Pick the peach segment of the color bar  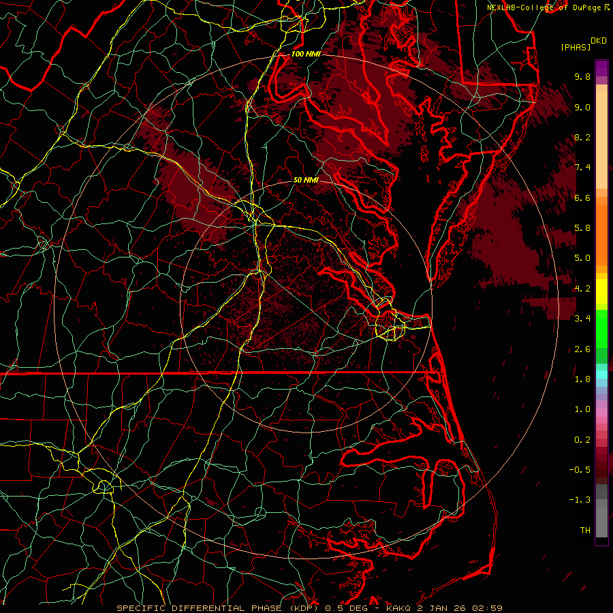pos(601,140)
